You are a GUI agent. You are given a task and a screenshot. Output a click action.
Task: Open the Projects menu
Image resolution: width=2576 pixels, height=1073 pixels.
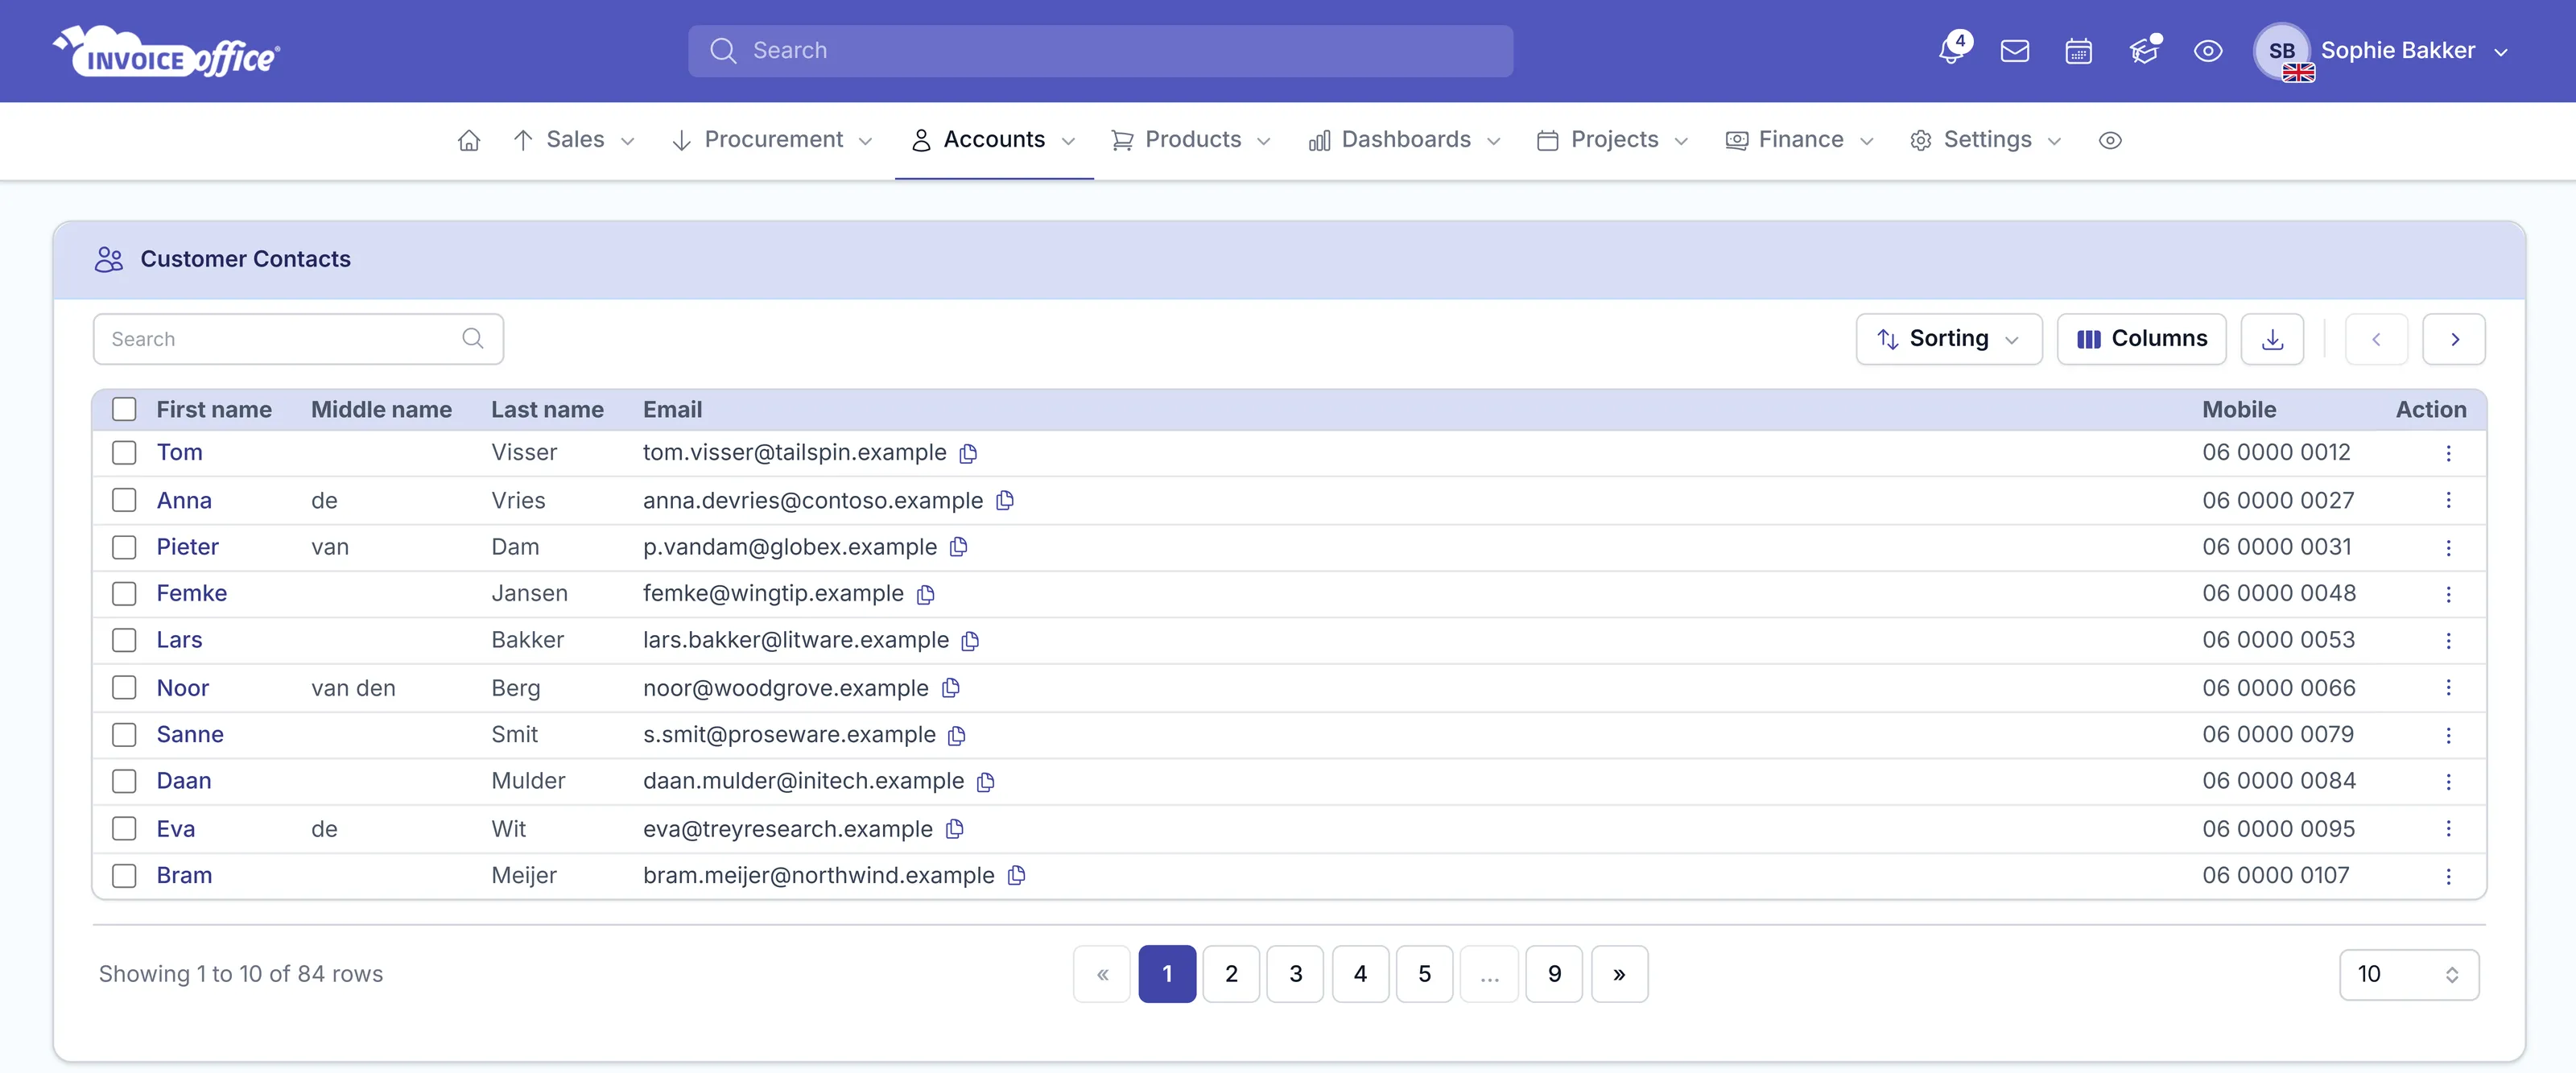[x=1612, y=140]
